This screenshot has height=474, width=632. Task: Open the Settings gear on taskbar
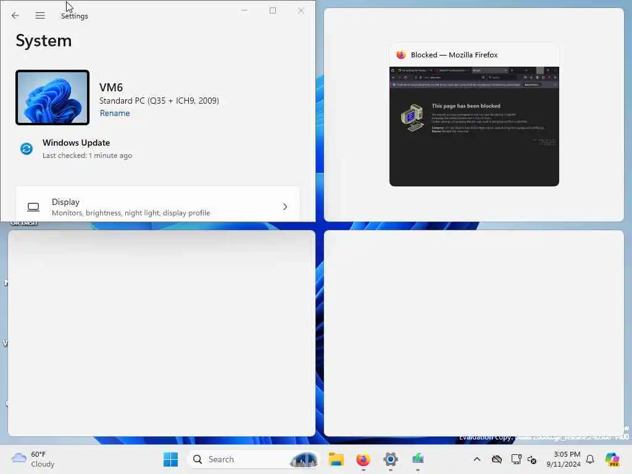[391, 459]
